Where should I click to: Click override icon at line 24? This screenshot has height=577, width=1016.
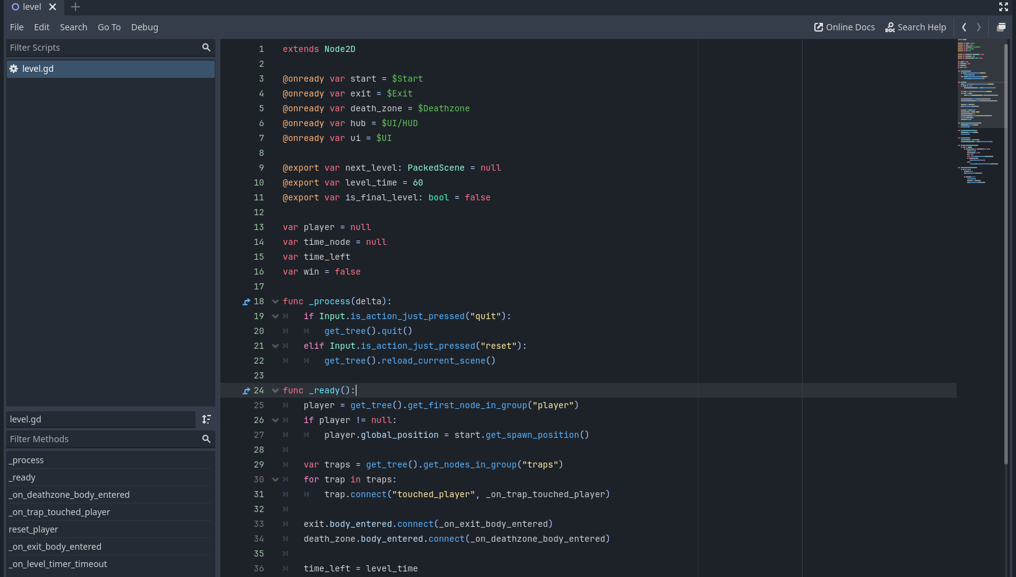[246, 391]
